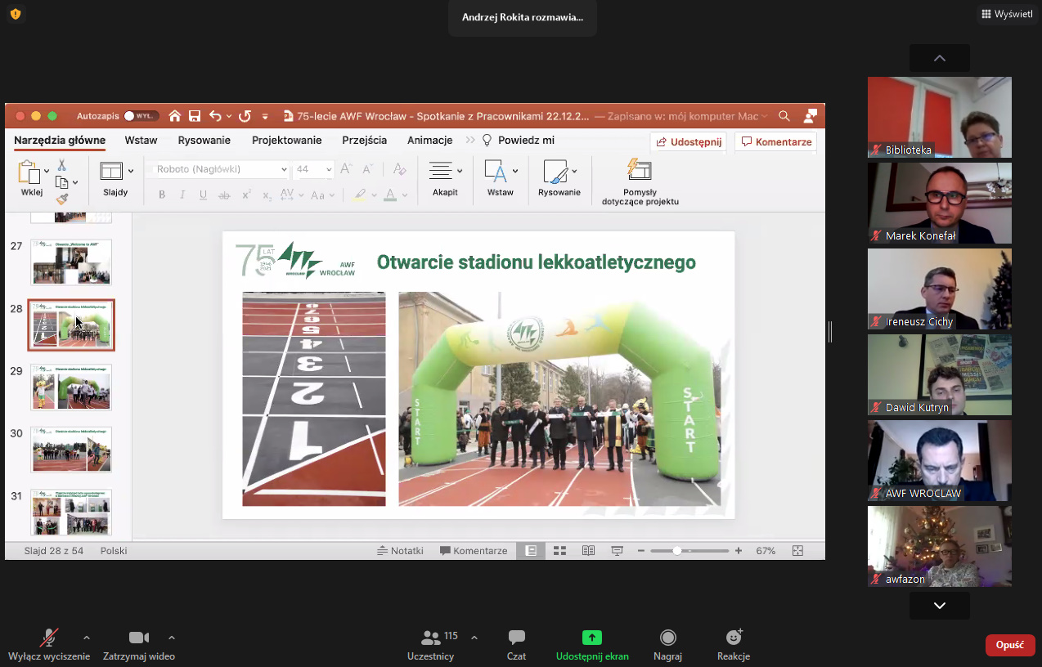The height and width of the screenshot is (667, 1042).
Task: Select slide 29 thumbnail
Action: pos(71,387)
